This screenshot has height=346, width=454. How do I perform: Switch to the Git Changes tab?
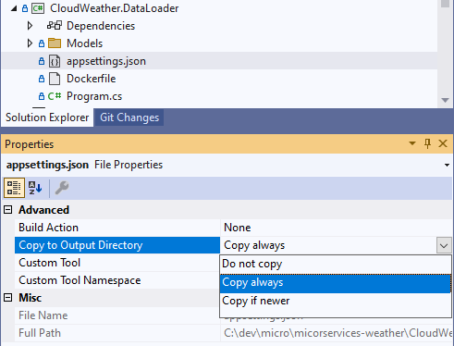129,117
